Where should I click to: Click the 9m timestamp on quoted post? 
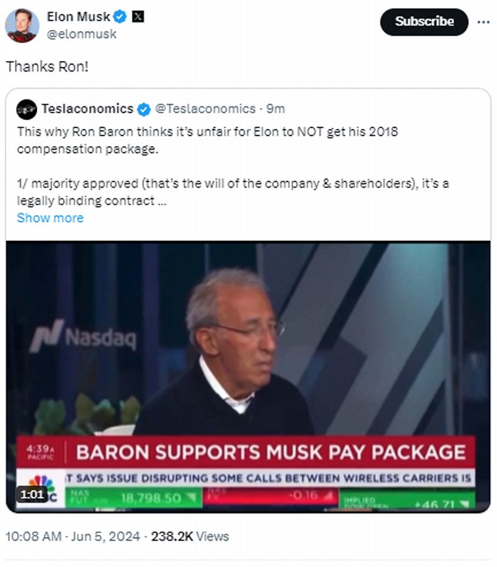[x=276, y=108]
